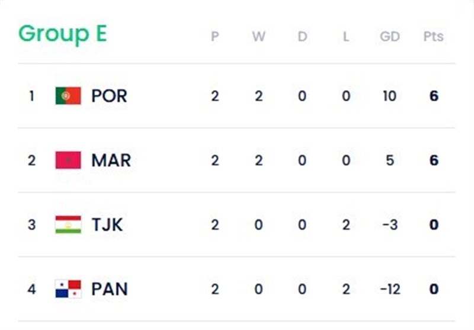Click the L column header
The height and width of the screenshot is (330, 474).
[x=346, y=37]
